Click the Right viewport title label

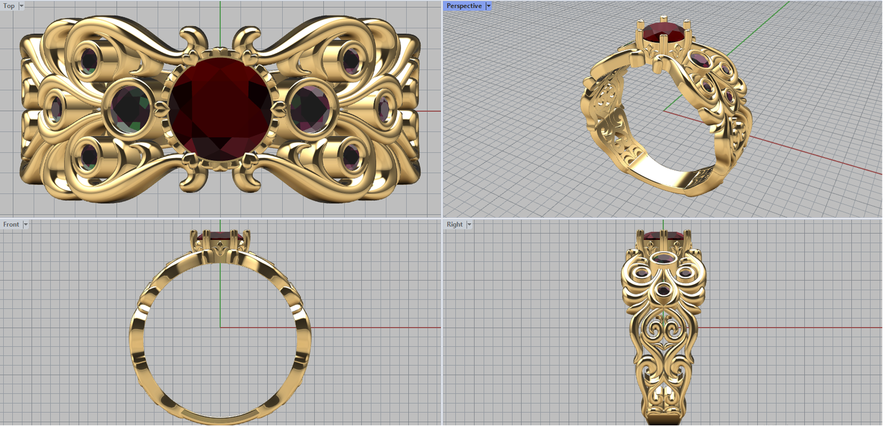coord(454,224)
